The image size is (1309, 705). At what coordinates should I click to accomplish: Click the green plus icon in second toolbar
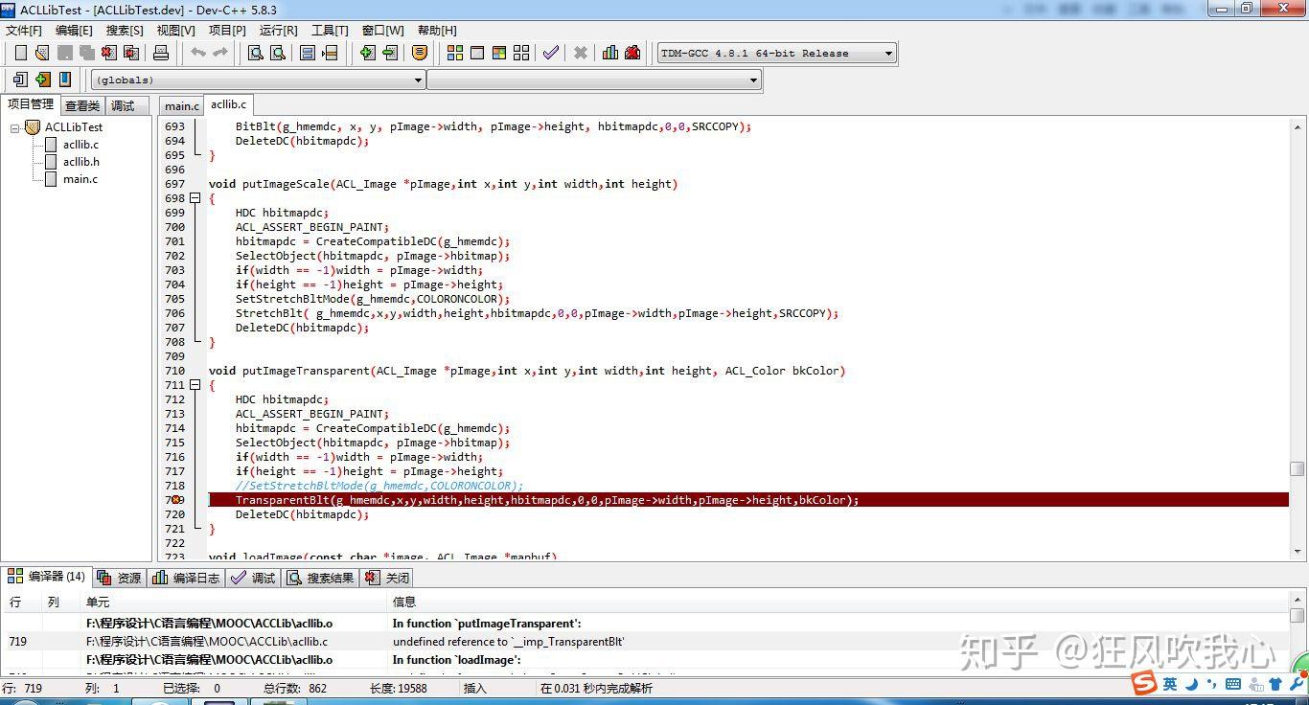tap(42, 80)
